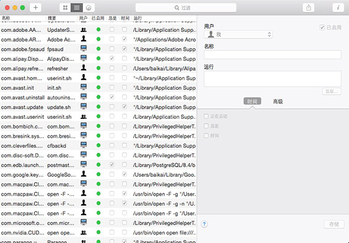This screenshot has height=243, width=349.
Task: Switch to the list view
Action: [x=77, y=8]
